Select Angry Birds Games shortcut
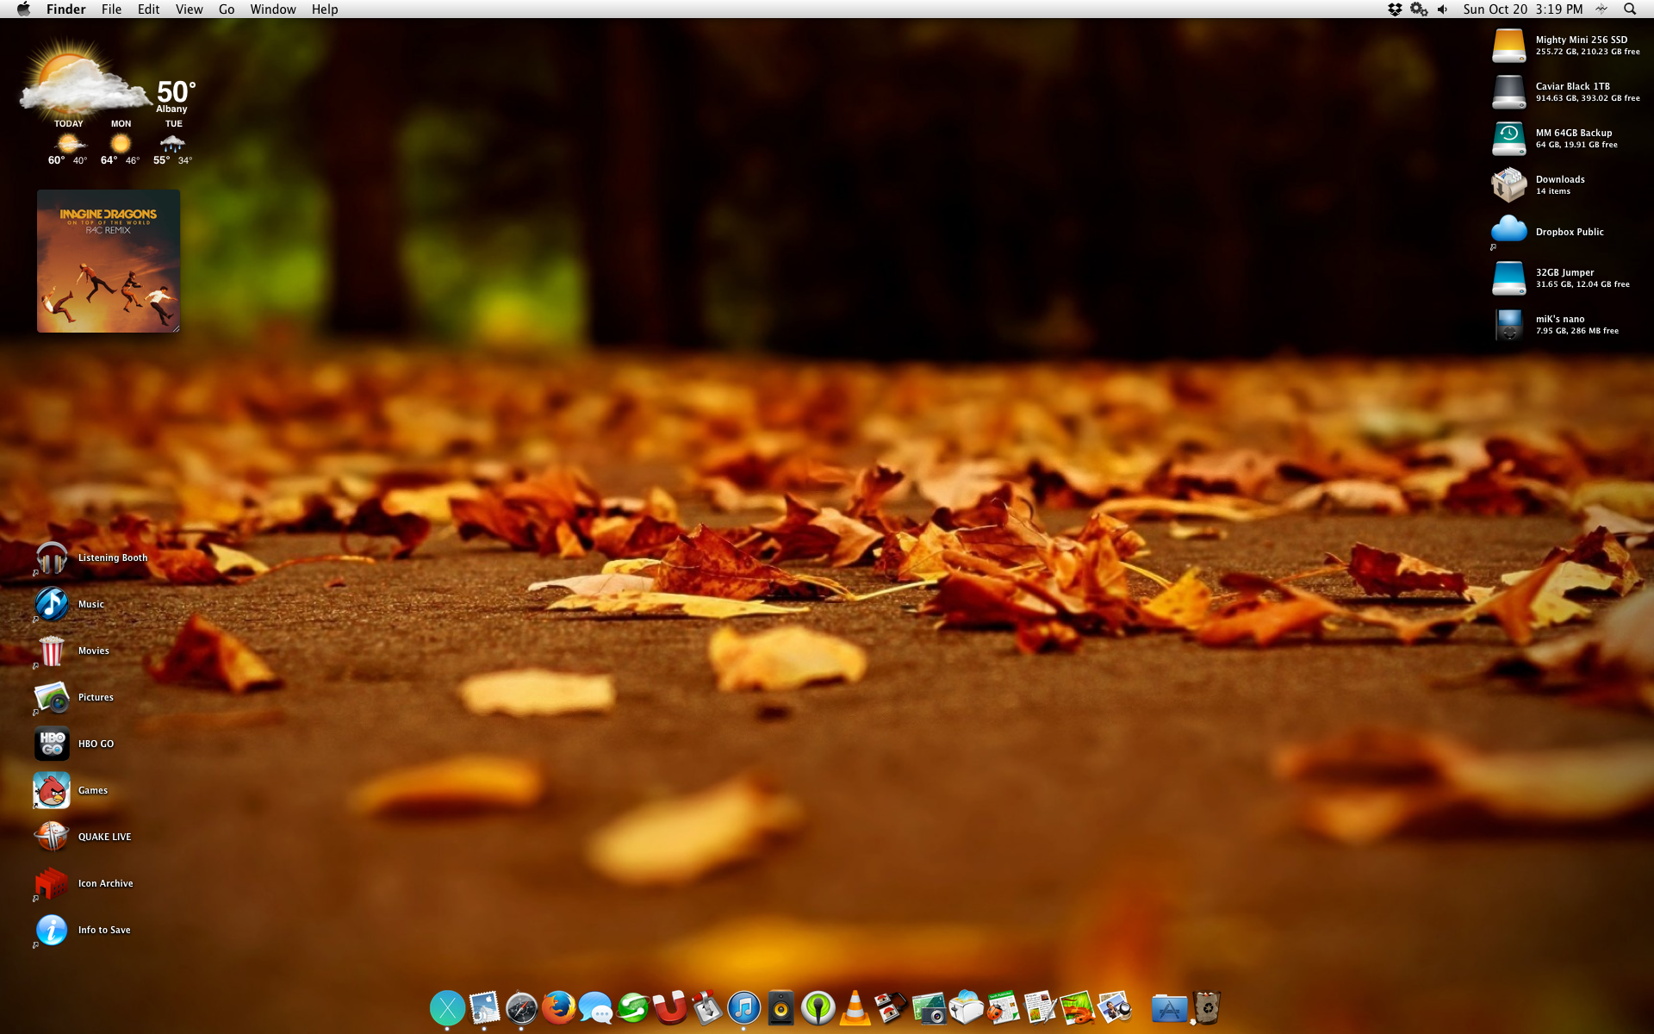Viewport: 1654px width, 1034px height. pos(52,790)
